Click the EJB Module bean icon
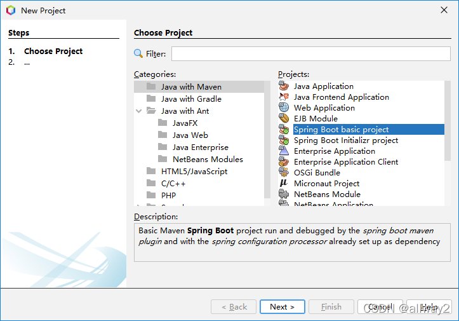Screen dimensions: 459x321 pyautogui.click(x=284, y=119)
